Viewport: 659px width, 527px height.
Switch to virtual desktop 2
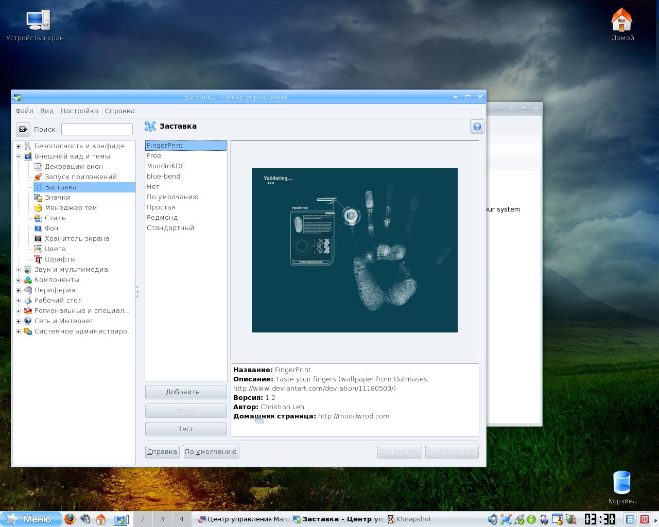pyautogui.click(x=143, y=519)
